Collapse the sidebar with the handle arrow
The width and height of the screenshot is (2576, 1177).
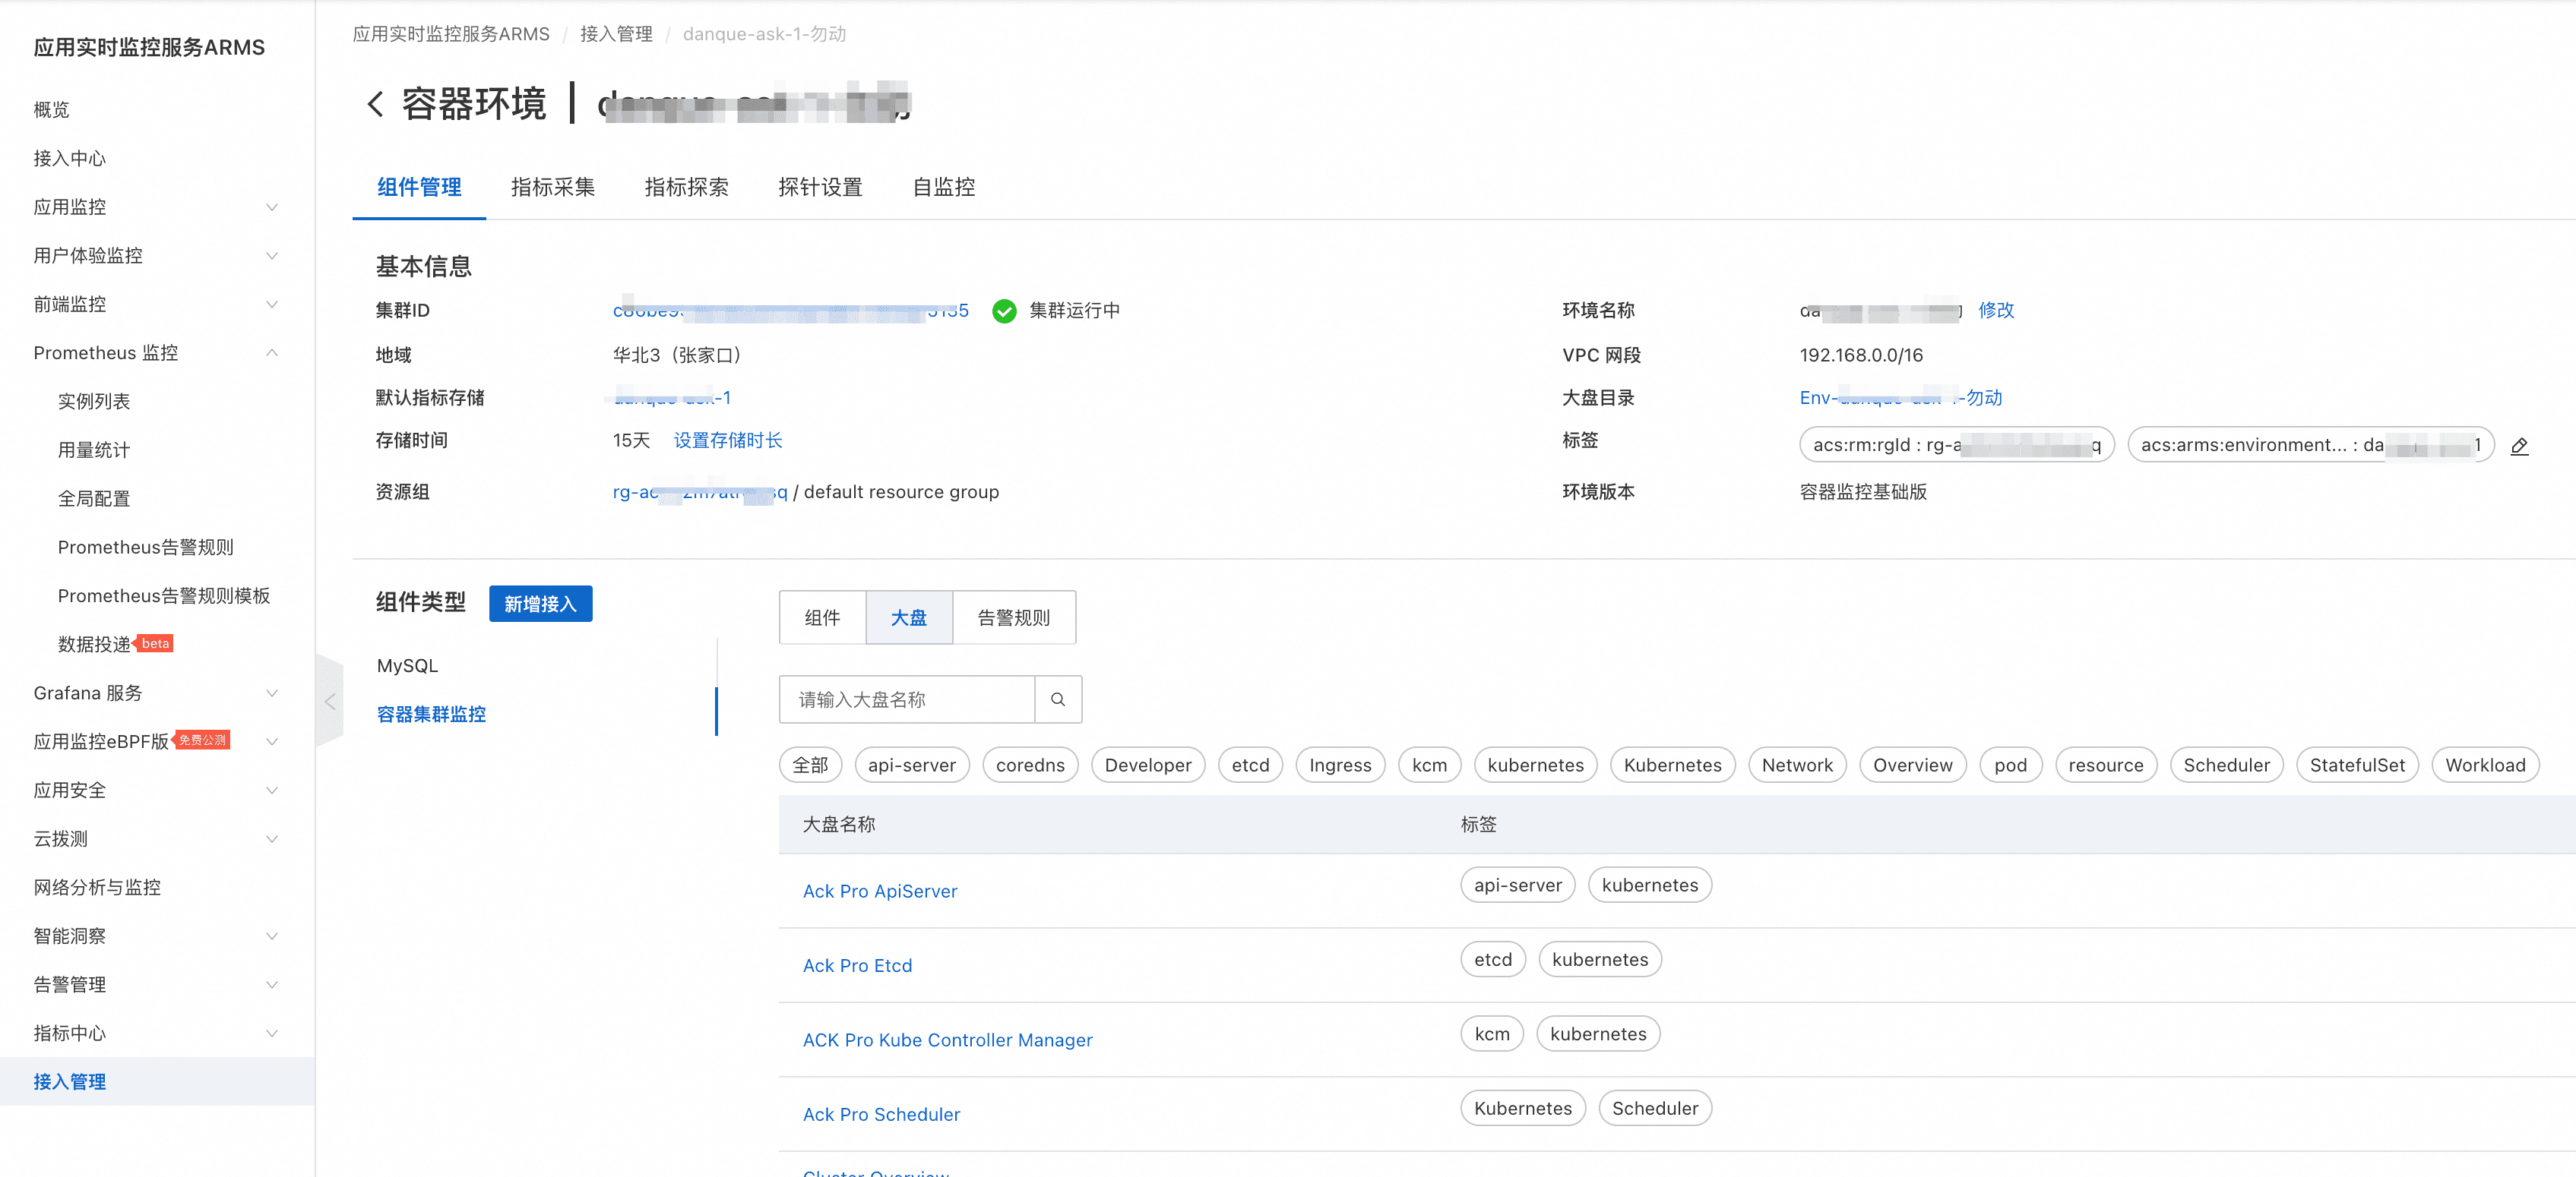pyautogui.click(x=330, y=702)
